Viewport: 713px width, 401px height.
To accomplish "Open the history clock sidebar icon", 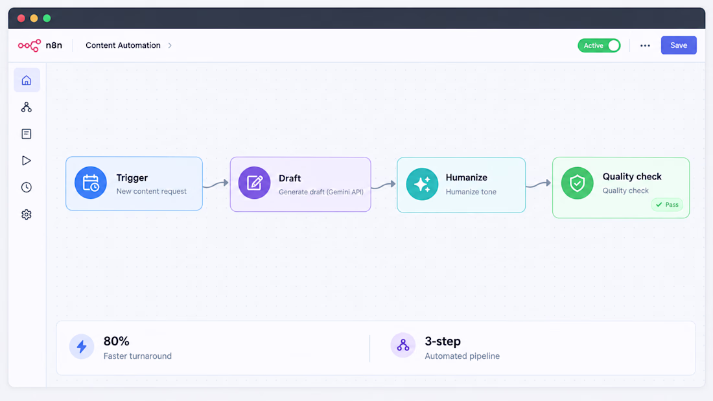I will pyautogui.click(x=27, y=187).
